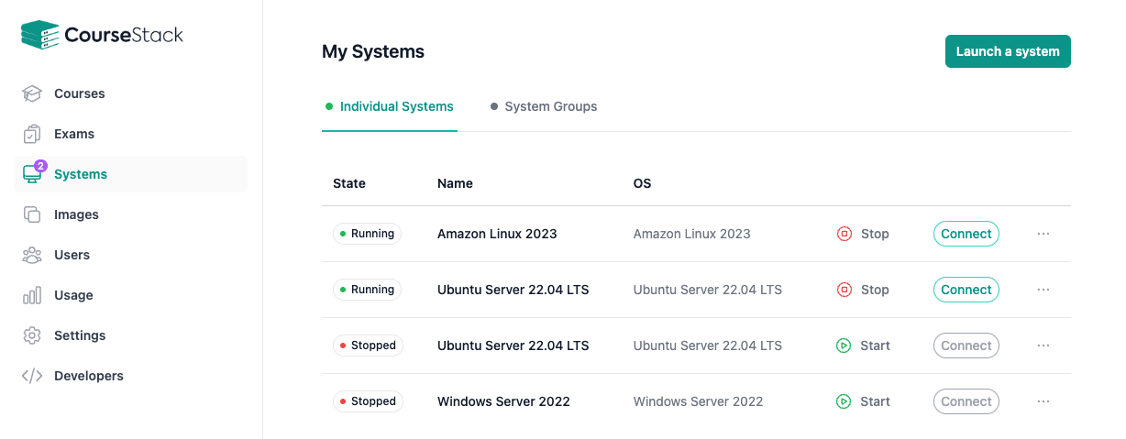Switch to the System Groups tab
The image size is (1126, 439).
(x=544, y=106)
